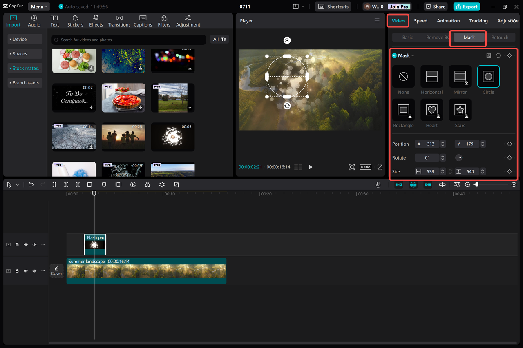Click the Delete (trash) icon in timeline toolbar
The width and height of the screenshot is (523, 348).
coord(89,185)
